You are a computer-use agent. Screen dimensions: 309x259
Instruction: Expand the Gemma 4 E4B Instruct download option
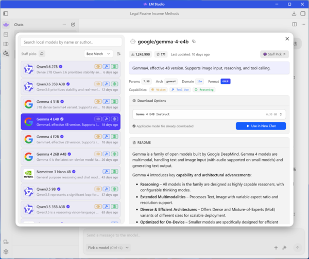pyautogui.click(x=209, y=114)
